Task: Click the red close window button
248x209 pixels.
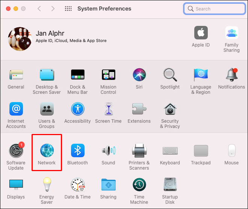Action: coord(8,9)
